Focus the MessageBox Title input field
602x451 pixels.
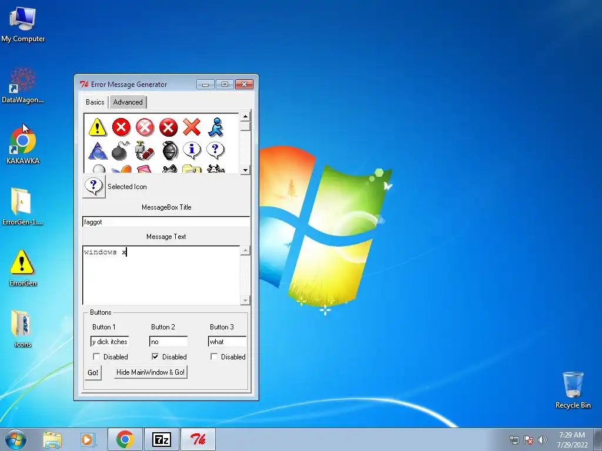pyautogui.click(x=166, y=221)
